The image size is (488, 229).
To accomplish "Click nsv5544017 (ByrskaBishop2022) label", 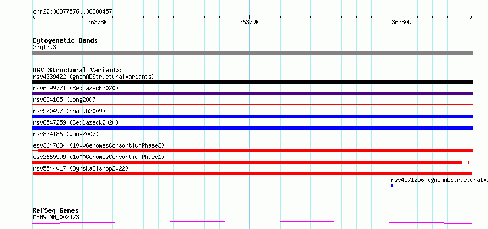I will click(x=81, y=168).
